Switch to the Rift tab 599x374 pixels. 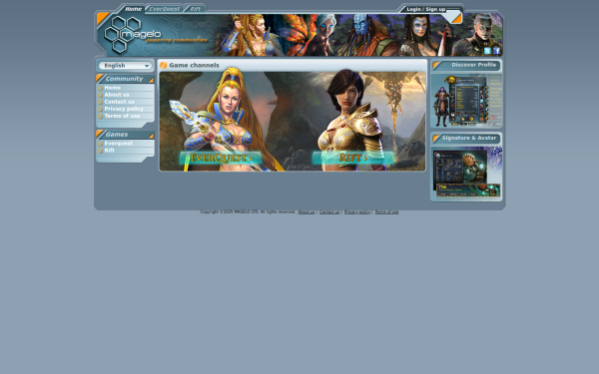196,9
